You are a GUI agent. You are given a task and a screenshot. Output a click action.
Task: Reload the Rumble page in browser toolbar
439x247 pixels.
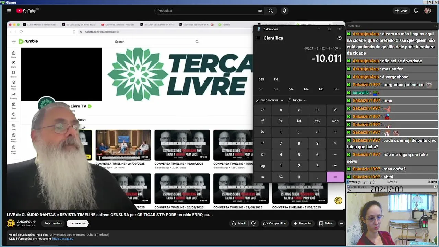[21, 32]
